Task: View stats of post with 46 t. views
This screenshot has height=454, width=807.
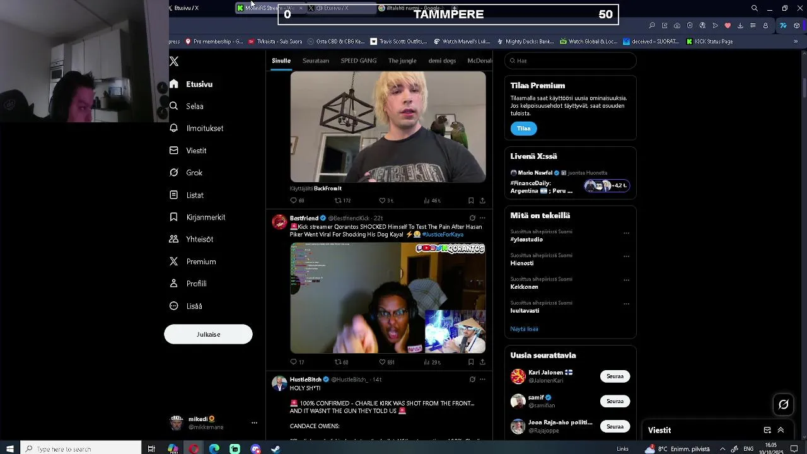Action: pyautogui.click(x=432, y=201)
